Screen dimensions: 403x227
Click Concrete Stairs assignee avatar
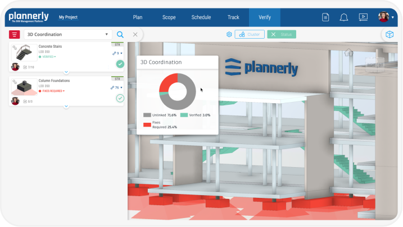coord(15,67)
